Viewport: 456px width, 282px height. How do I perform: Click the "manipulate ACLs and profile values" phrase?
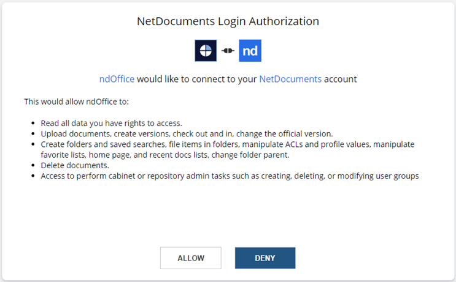tap(335, 144)
